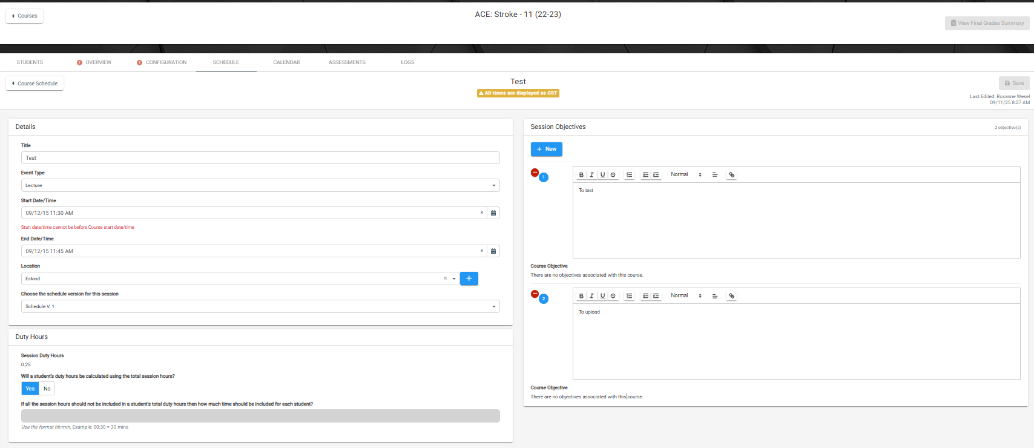Open calendar picker for Start Date/Time
This screenshot has height=448, width=1034.
point(493,213)
